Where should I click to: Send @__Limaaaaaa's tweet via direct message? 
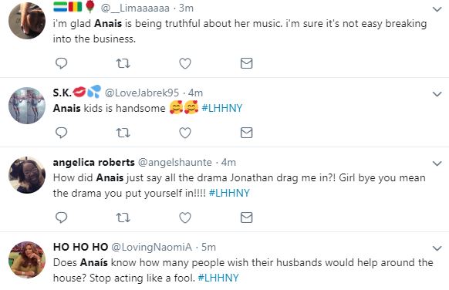(x=247, y=63)
